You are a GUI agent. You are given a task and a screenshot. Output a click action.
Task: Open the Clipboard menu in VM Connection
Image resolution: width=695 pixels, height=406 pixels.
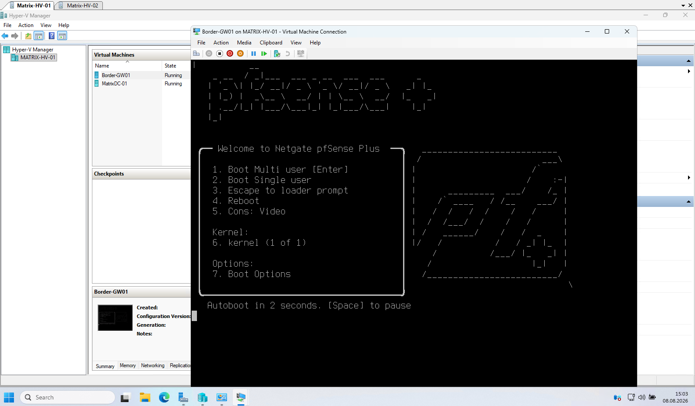click(x=271, y=43)
